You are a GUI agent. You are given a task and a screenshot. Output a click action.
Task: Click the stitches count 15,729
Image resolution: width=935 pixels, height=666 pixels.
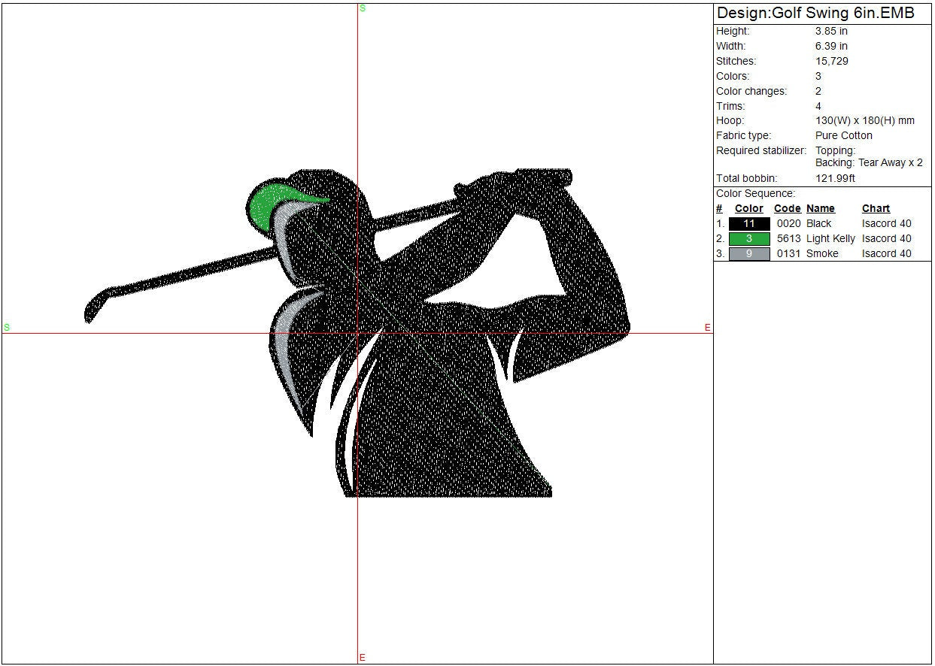coord(831,61)
